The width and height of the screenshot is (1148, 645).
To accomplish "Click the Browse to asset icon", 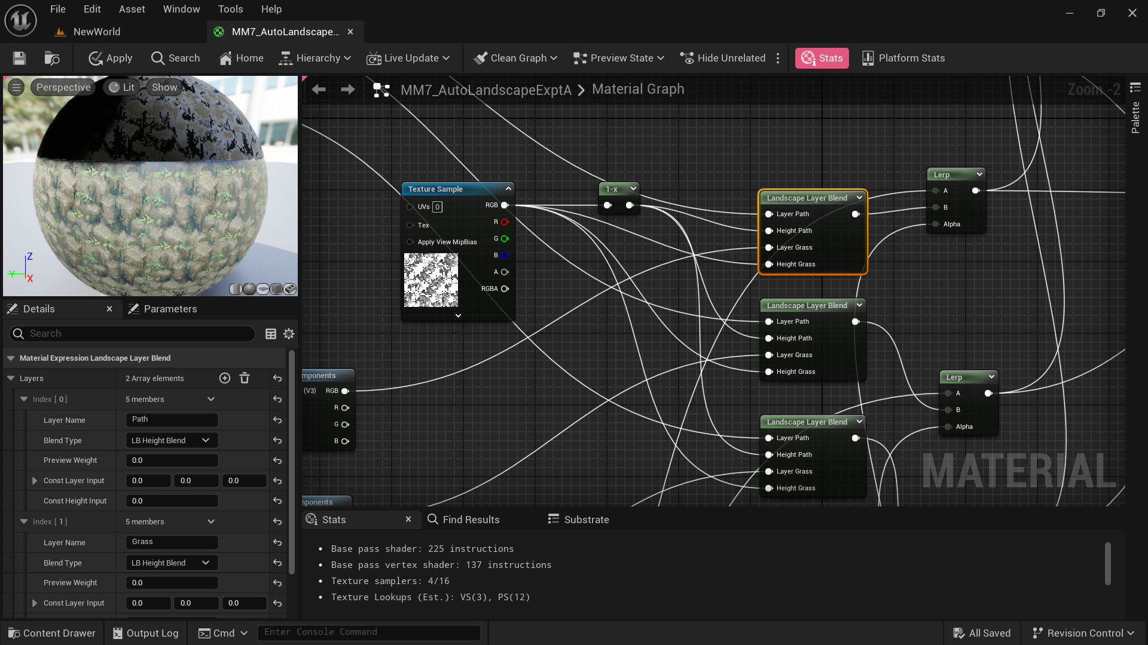I will [x=52, y=58].
